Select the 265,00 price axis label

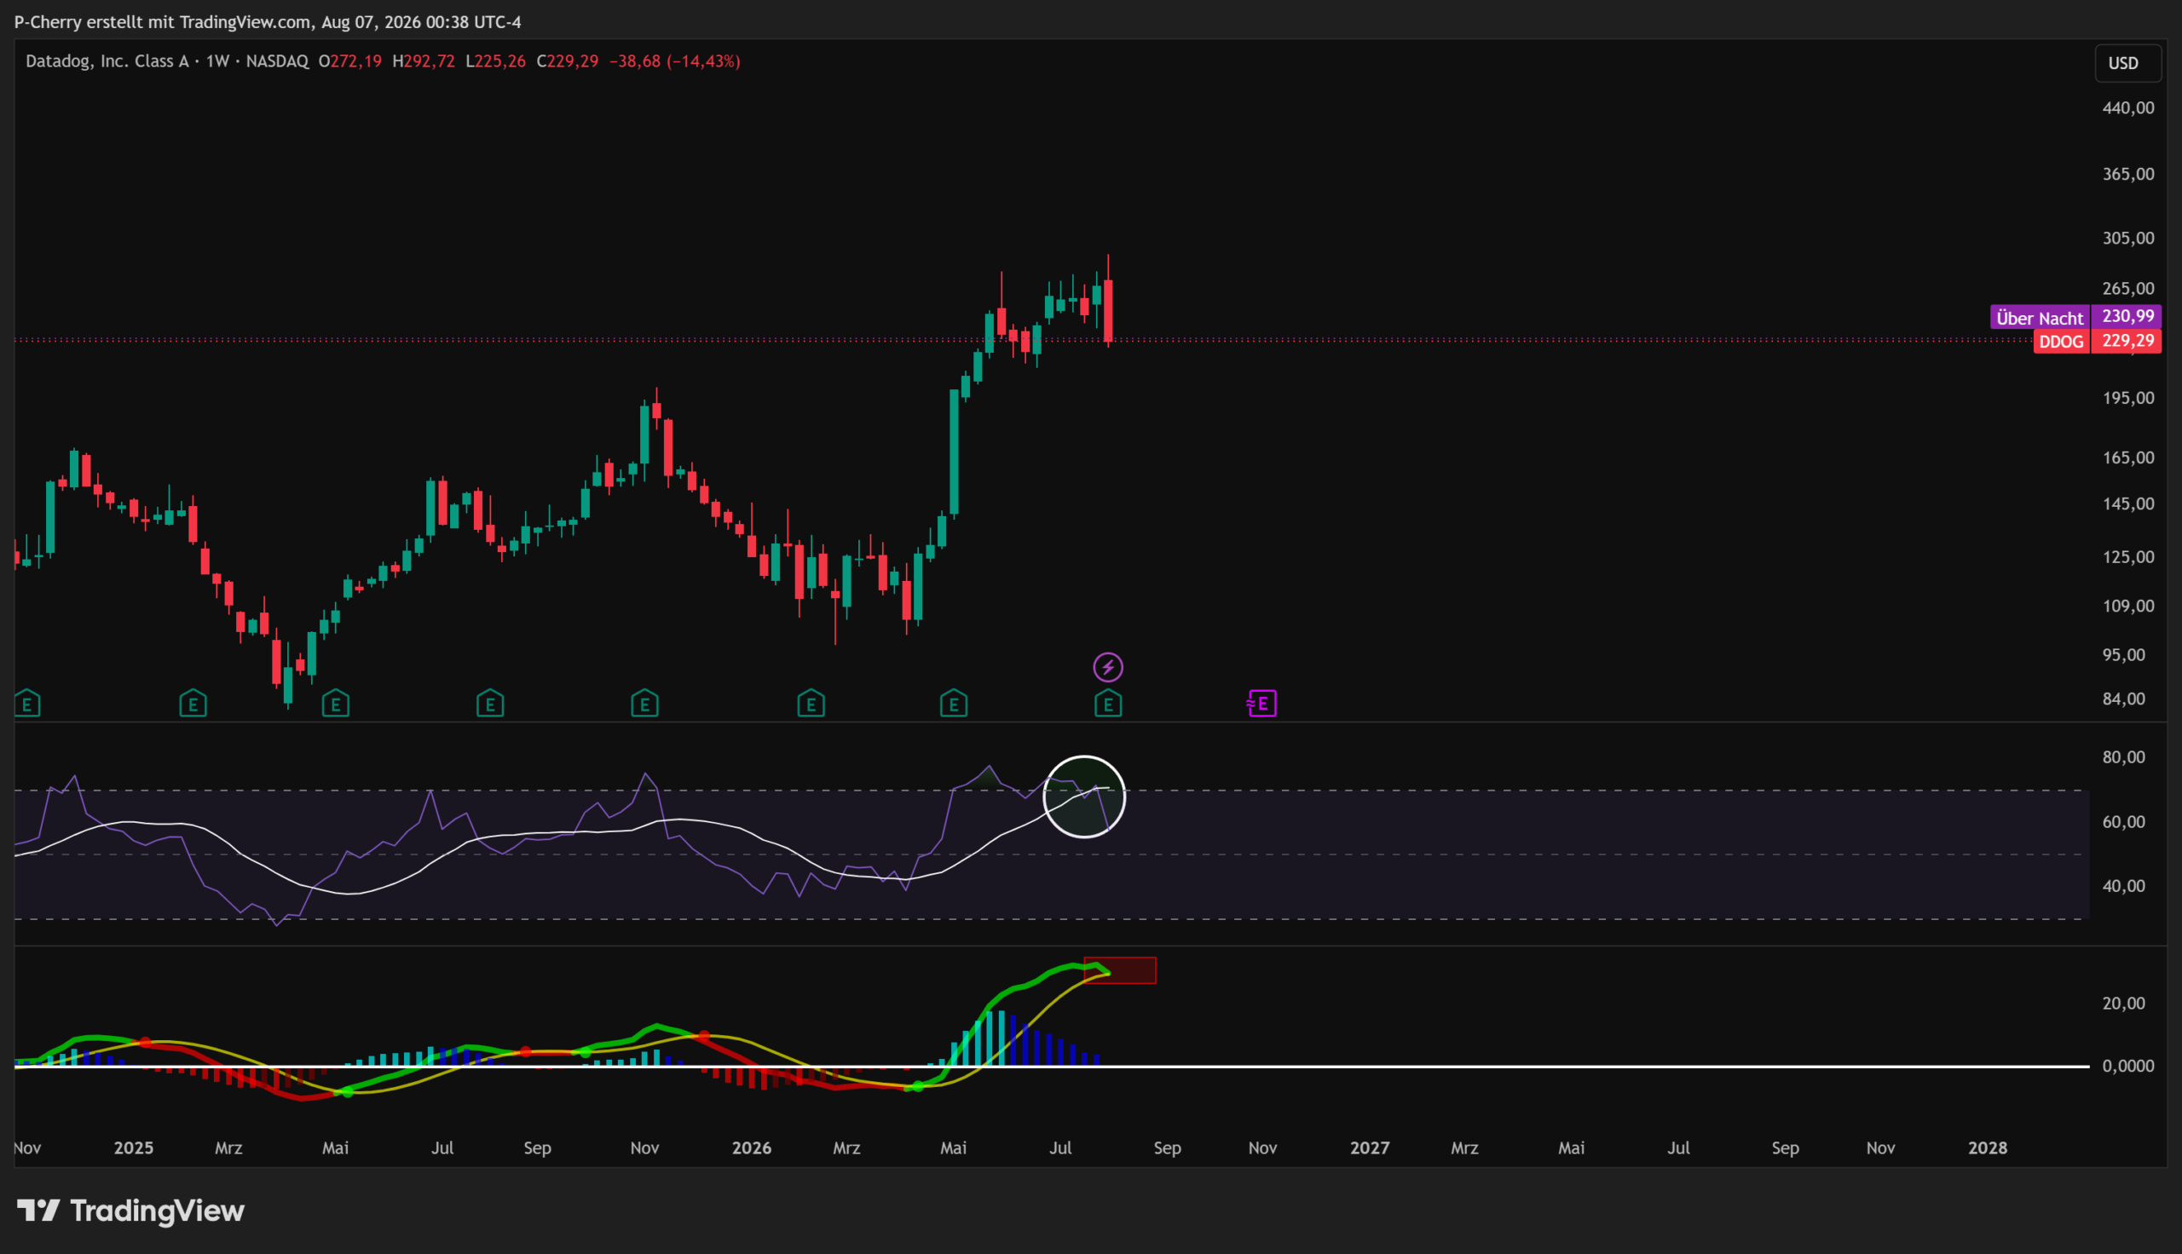[2127, 289]
